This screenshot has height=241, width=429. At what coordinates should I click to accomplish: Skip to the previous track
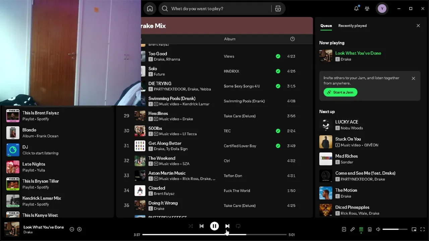(201, 226)
